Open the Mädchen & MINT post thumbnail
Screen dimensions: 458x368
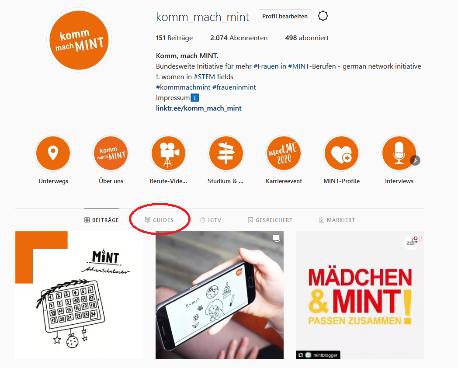pos(360,295)
